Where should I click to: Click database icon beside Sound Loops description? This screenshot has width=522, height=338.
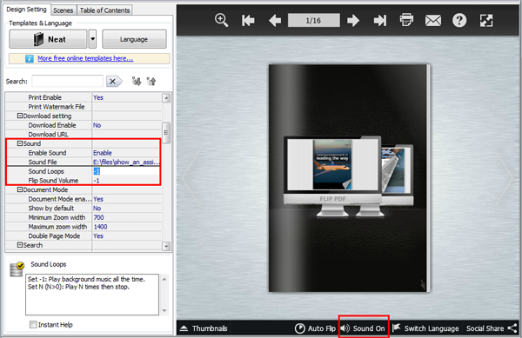click(x=17, y=269)
